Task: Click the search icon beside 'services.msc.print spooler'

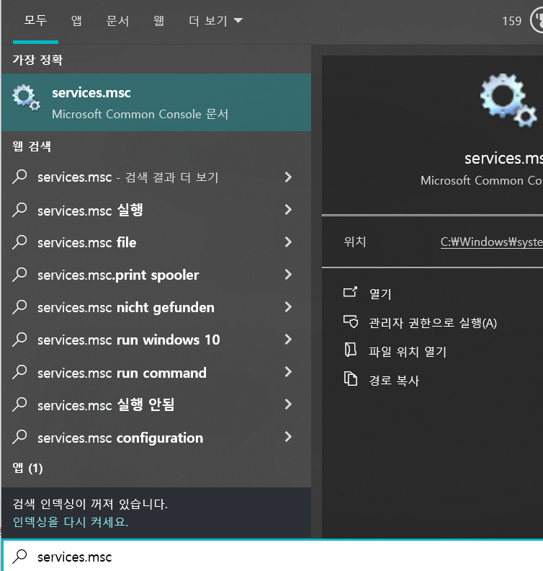Action: point(19,275)
